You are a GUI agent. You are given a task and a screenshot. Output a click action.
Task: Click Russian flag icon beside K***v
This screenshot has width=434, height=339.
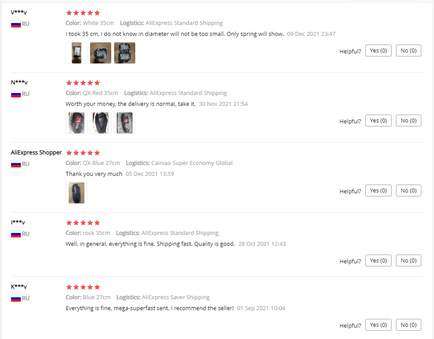[x=16, y=298]
